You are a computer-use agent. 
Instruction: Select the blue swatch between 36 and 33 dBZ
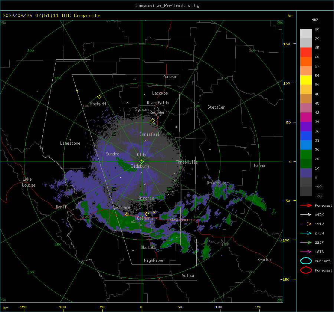coord(306,136)
